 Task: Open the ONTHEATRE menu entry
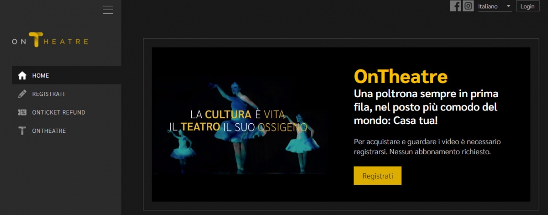point(67,131)
